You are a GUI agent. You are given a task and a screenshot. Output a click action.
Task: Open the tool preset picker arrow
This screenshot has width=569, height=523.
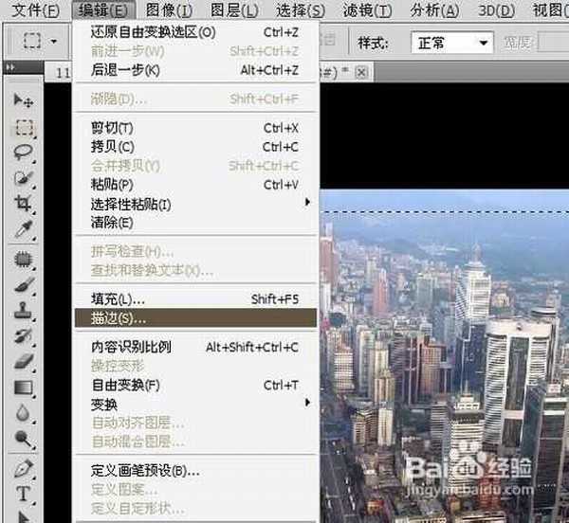(x=54, y=42)
